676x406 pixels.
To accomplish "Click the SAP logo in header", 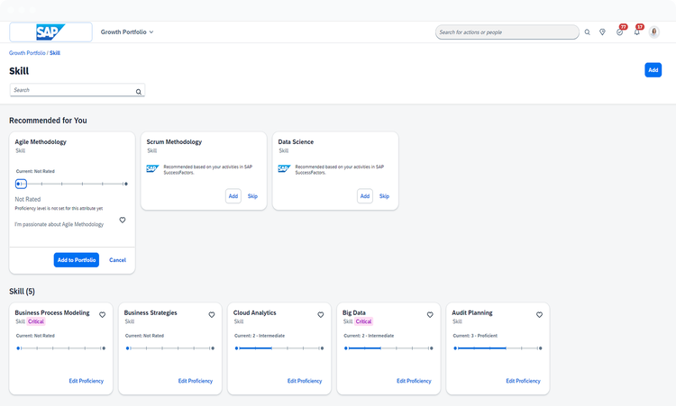I will [x=50, y=32].
